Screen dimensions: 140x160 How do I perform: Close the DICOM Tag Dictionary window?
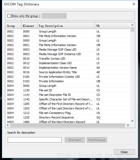pyautogui.click(x=134, y=4)
